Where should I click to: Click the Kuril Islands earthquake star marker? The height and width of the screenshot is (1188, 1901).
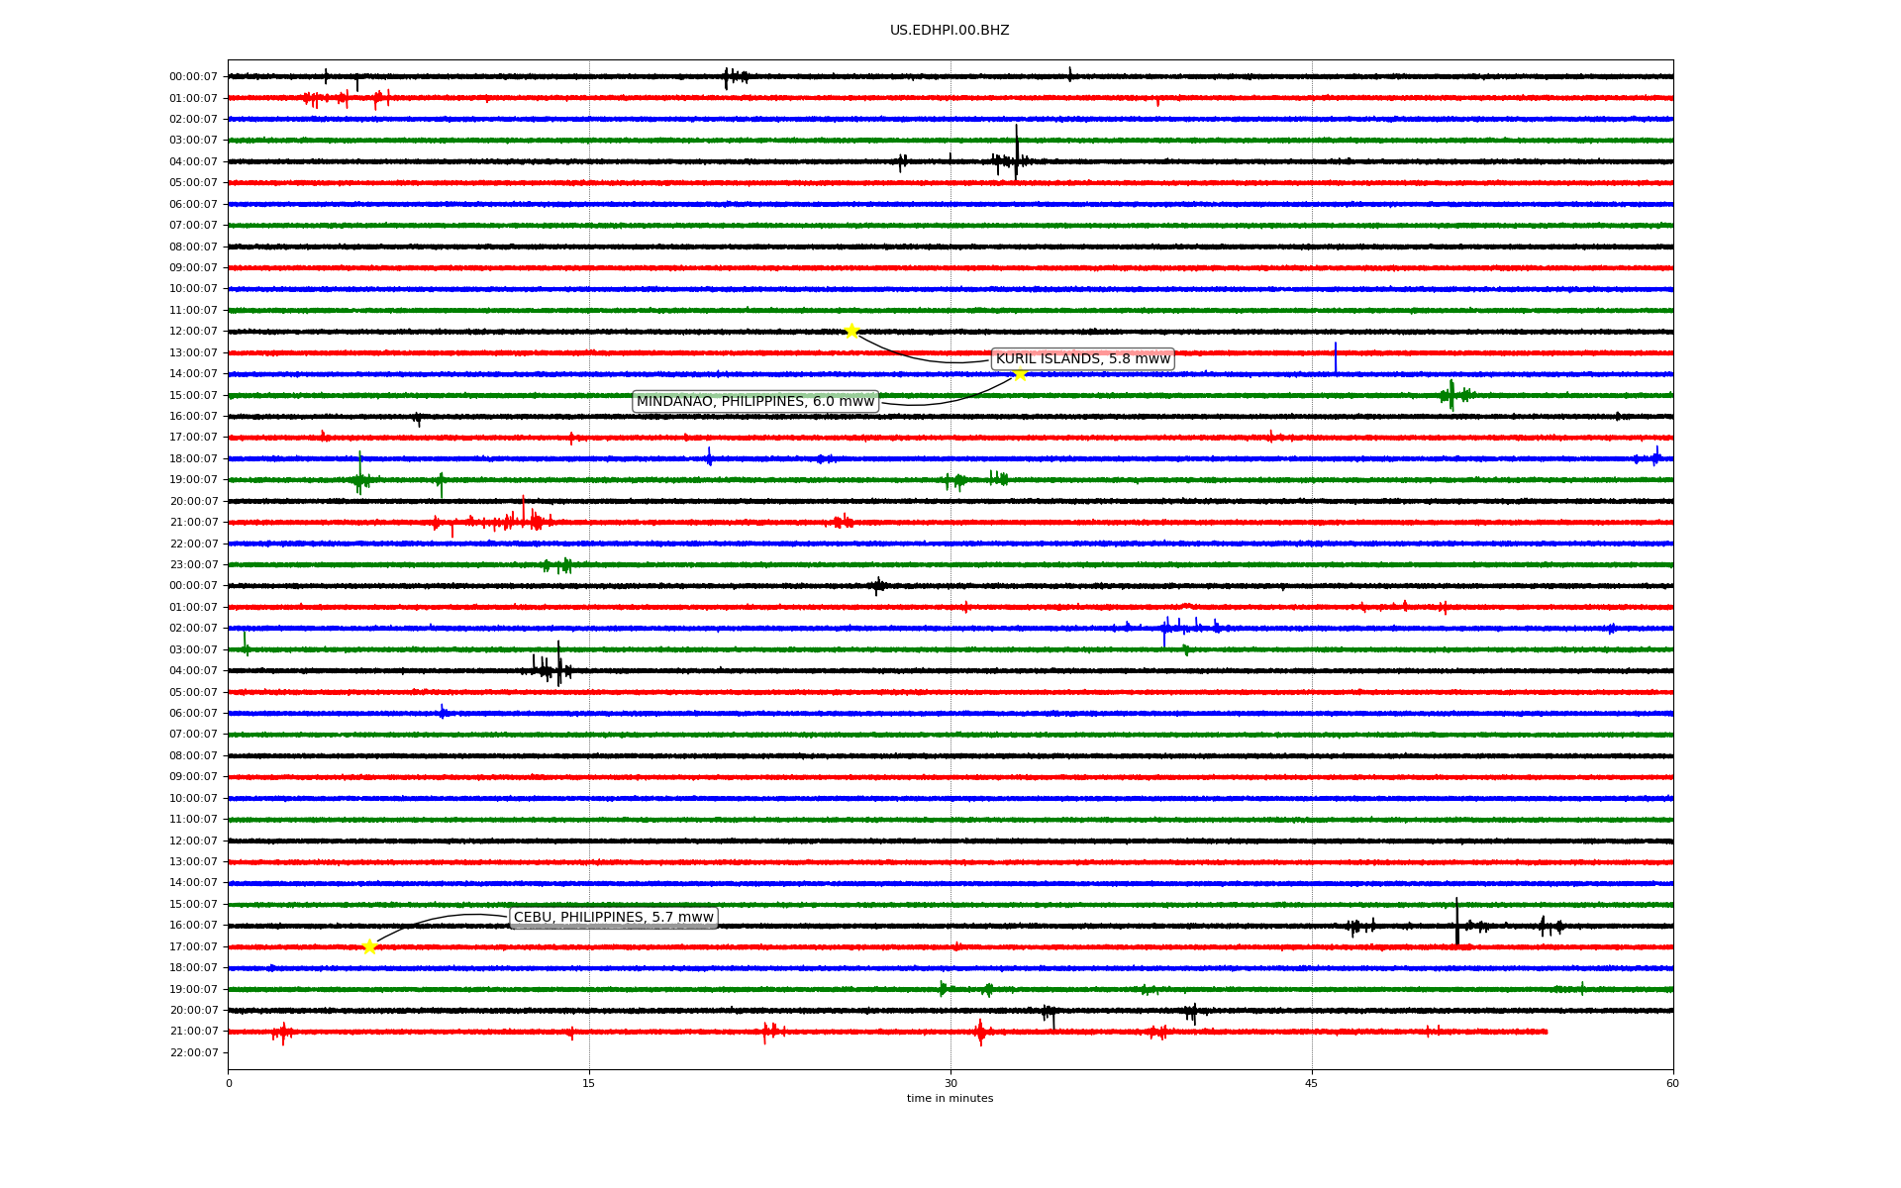coord(851,331)
